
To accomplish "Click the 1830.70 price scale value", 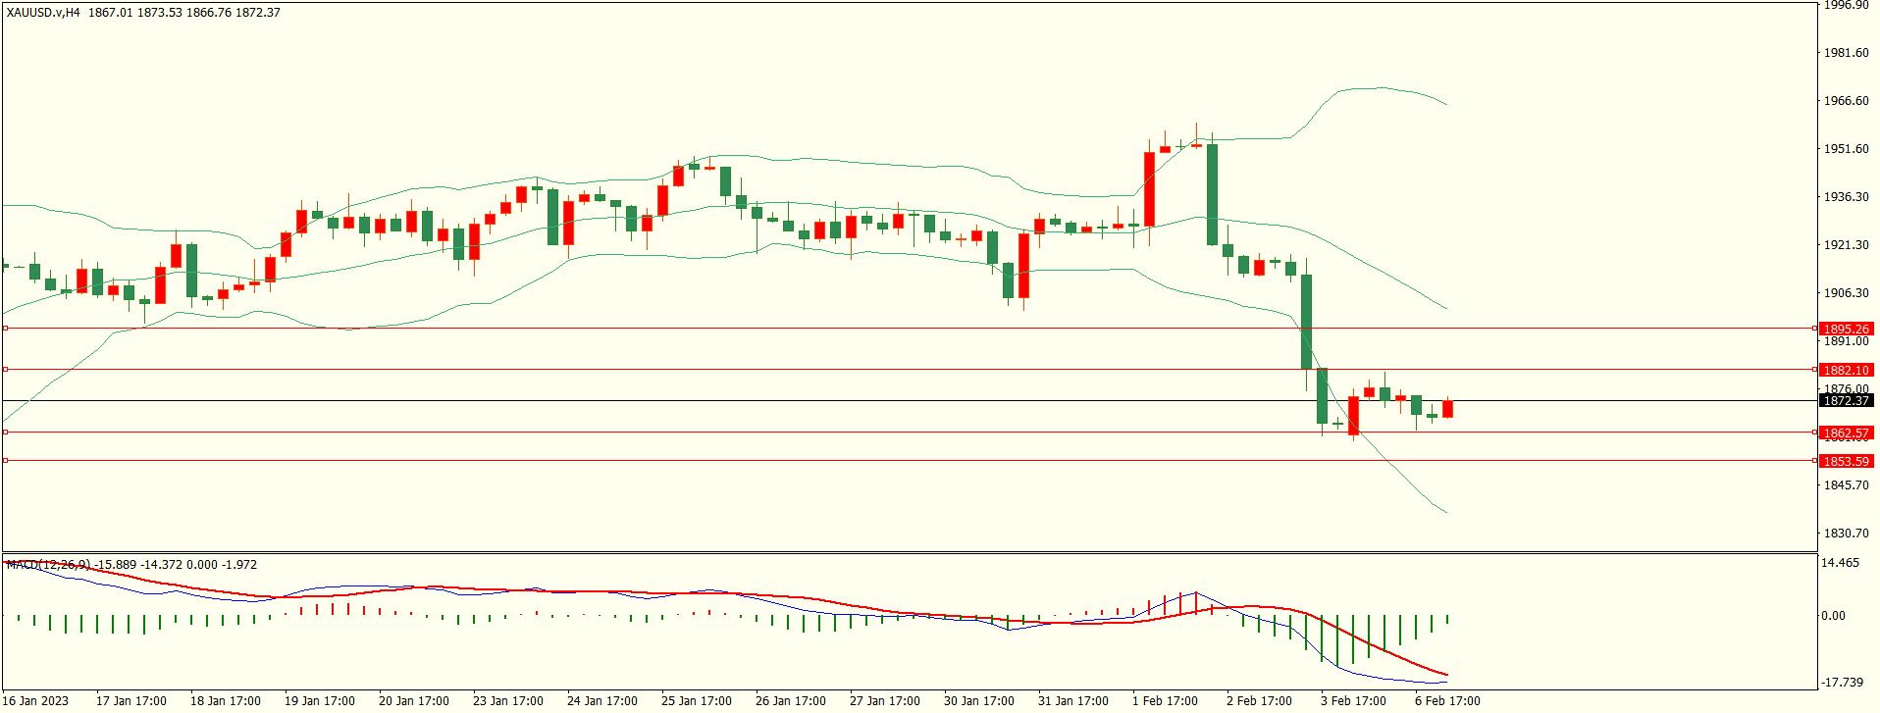I will (x=1846, y=534).
